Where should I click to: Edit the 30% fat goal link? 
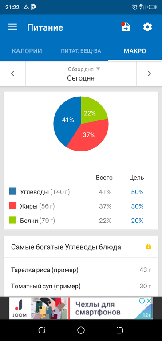(x=137, y=206)
